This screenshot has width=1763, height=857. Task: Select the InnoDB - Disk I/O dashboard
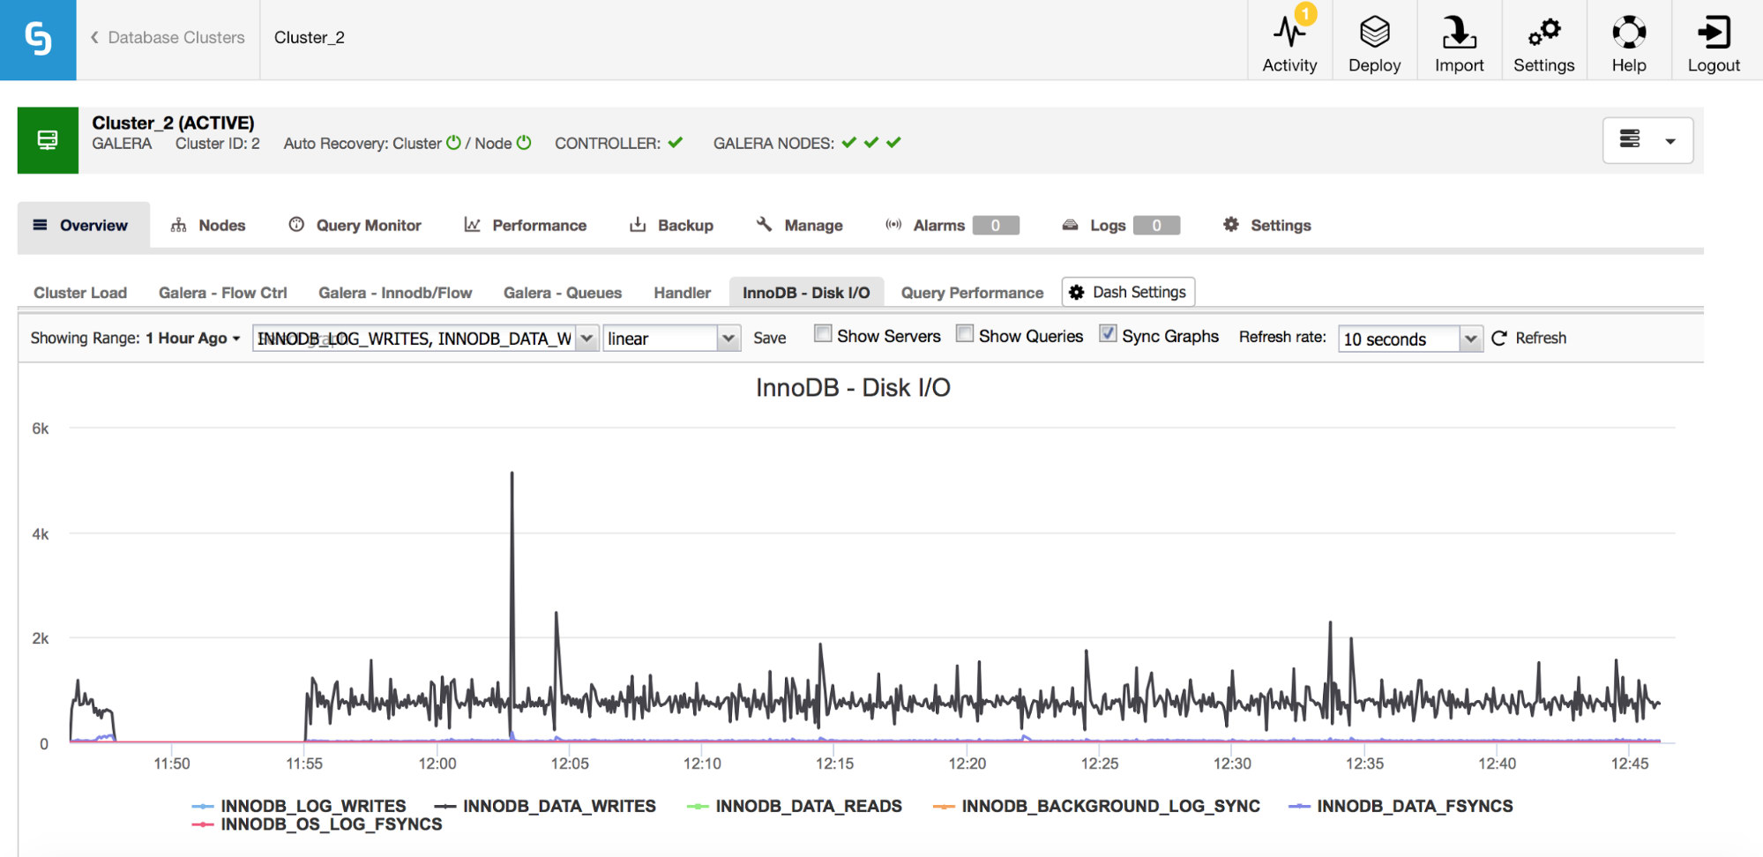(806, 292)
